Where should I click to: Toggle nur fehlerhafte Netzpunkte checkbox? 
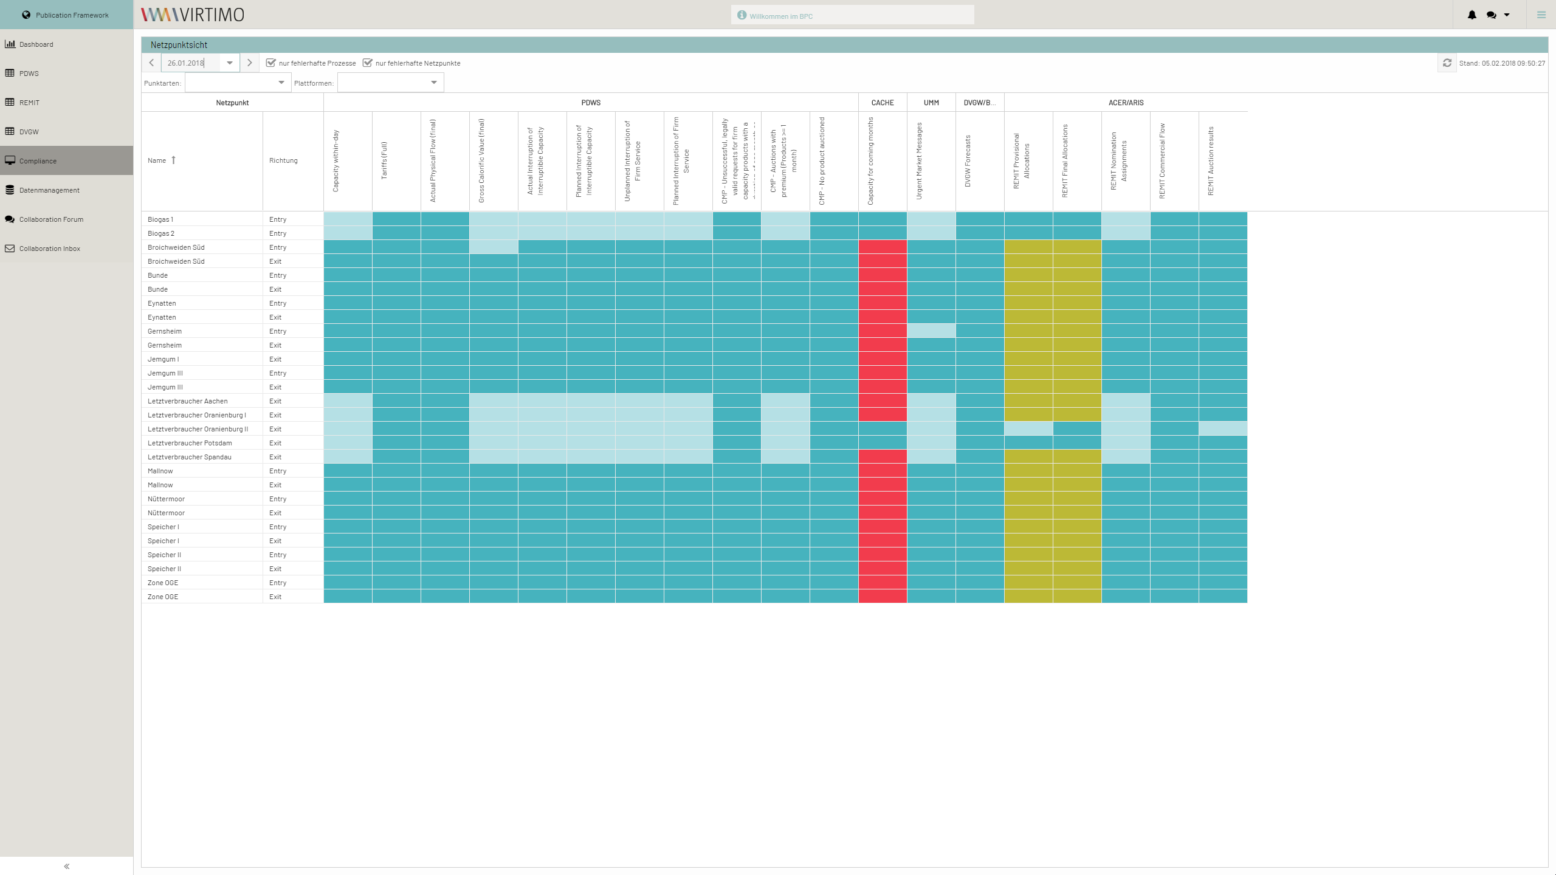tap(367, 63)
